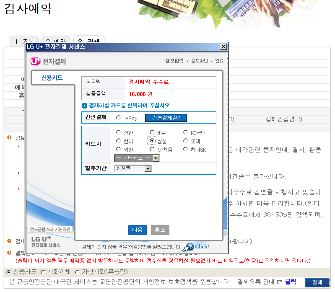The image size is (335, 292).
Task: Choose 신한 card radio button
Action: 118,132
